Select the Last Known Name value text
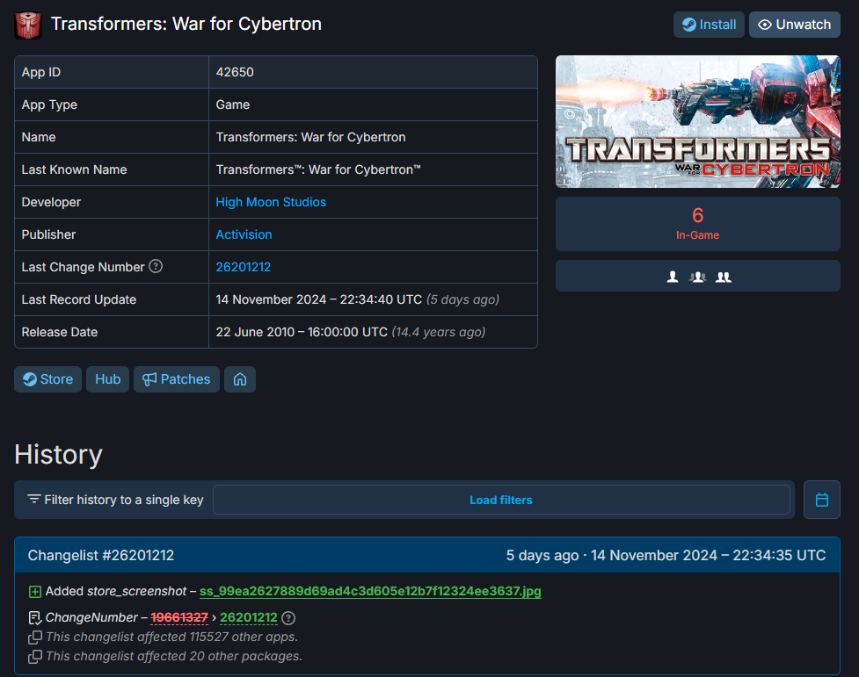 coord(318,169)
